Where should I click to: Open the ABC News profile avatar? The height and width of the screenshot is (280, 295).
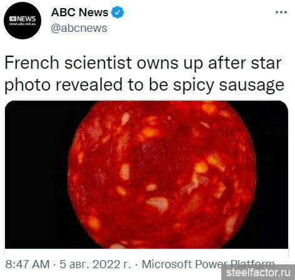click(x=22, y=21)
